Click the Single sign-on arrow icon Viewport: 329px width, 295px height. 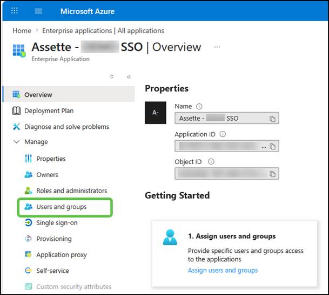(28, 222)
